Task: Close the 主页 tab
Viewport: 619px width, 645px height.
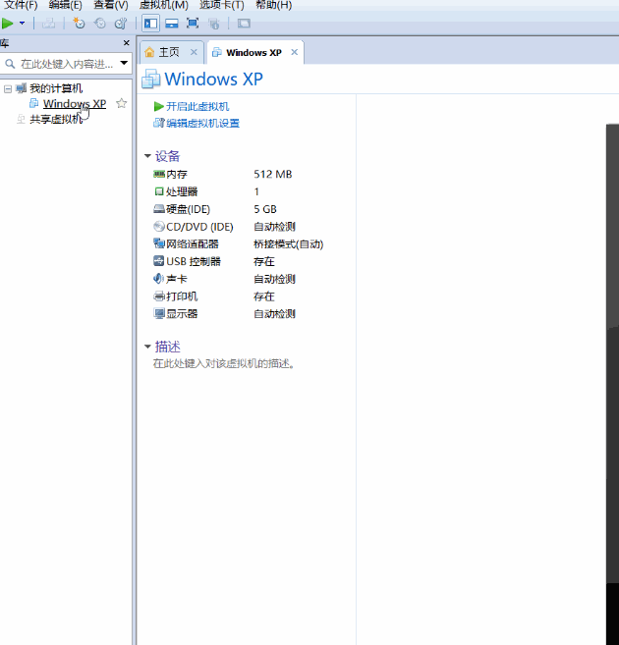Action: point(194,52)
